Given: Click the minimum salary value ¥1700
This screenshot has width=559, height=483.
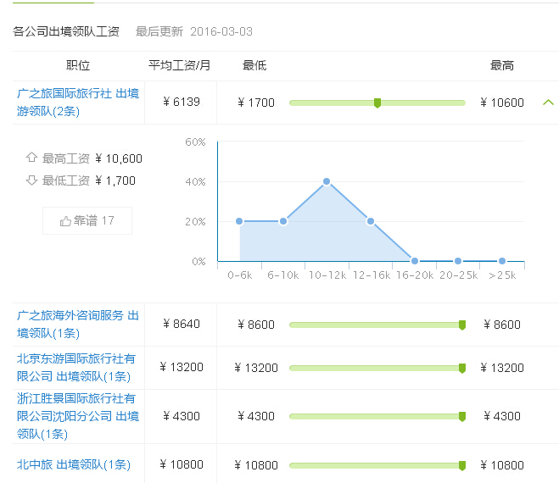Looking at the screenshot, I should 256,103.
